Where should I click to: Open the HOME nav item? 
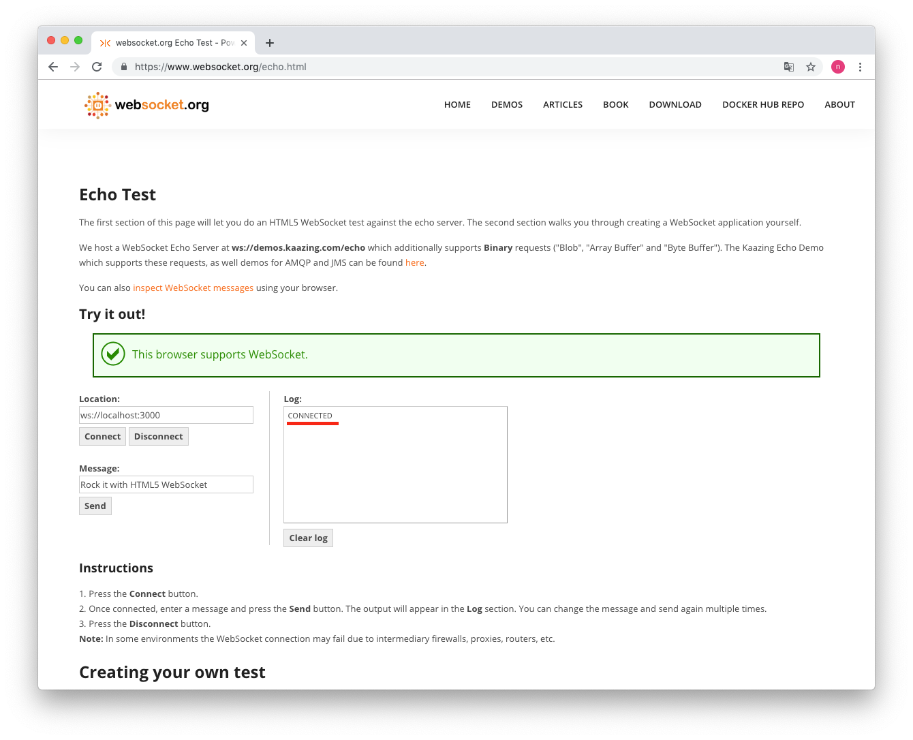point(457,105)
